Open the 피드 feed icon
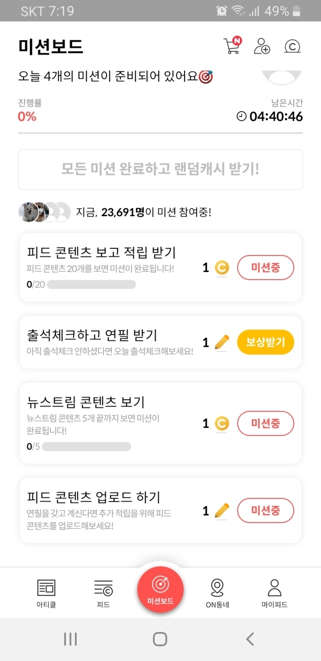321x661 pixels. [103, 593]
